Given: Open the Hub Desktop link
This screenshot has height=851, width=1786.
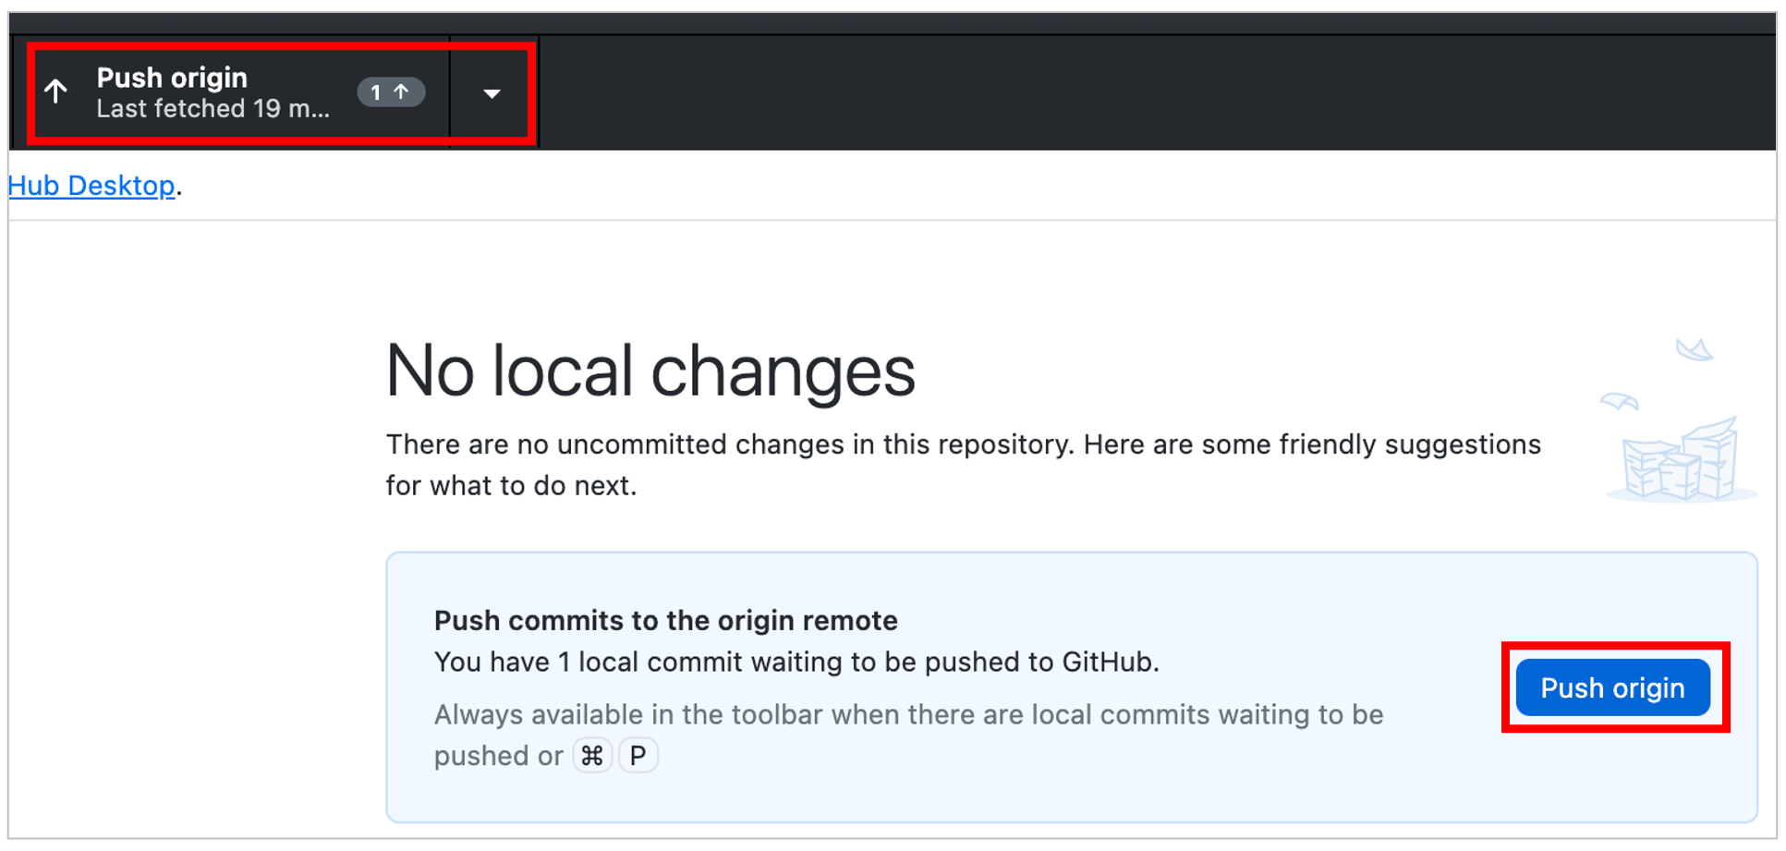Looking at the screenshot, I should tap(91, 186).
